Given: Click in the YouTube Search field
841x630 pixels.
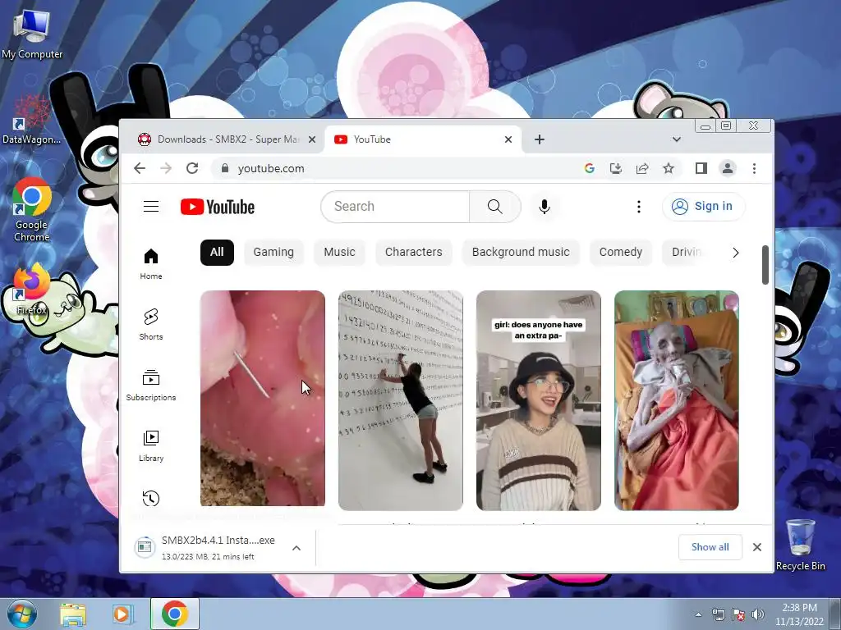Looking at the screenshot, I should click(395, 206).
